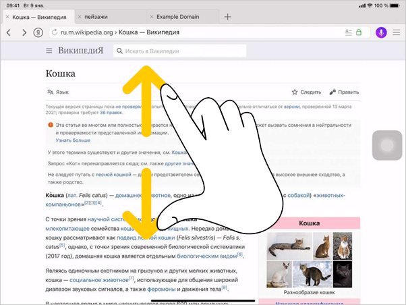Screen dimensions: 406x305
Task: Activate Alice voice assistant microphone
Action: coord(381,32)
